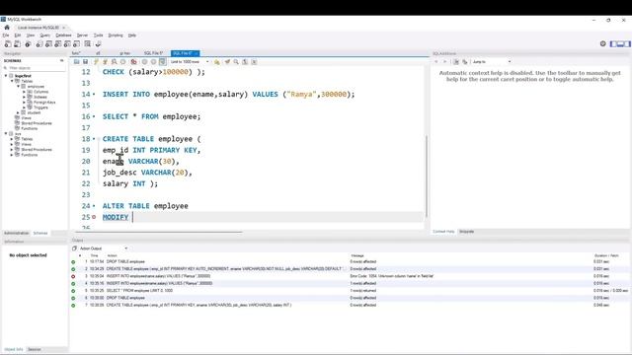Open the Query menu
632x355 pixels.
click(x=45, y=35)
